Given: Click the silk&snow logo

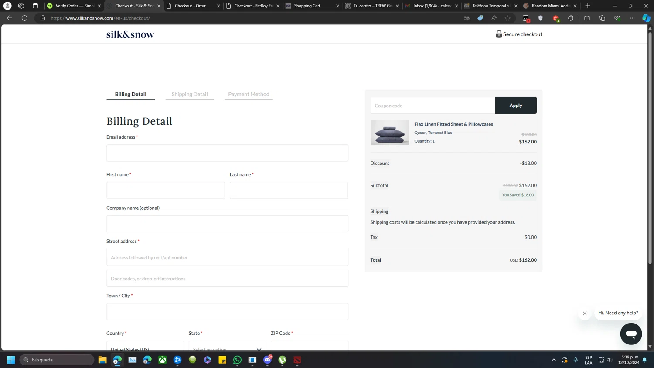Looking at the screenshot, I should pyautogui.click(x=130, y=34).
